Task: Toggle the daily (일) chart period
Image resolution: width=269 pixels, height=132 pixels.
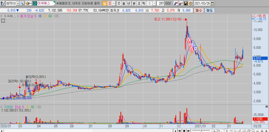Action: click(x=104, y=3)
